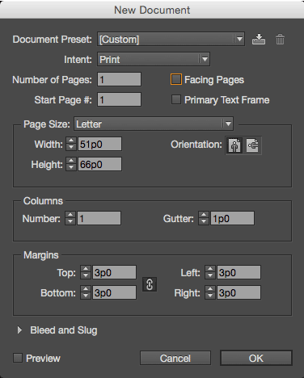Decrease Left margin with down stepper

click(x=210, y=275)
